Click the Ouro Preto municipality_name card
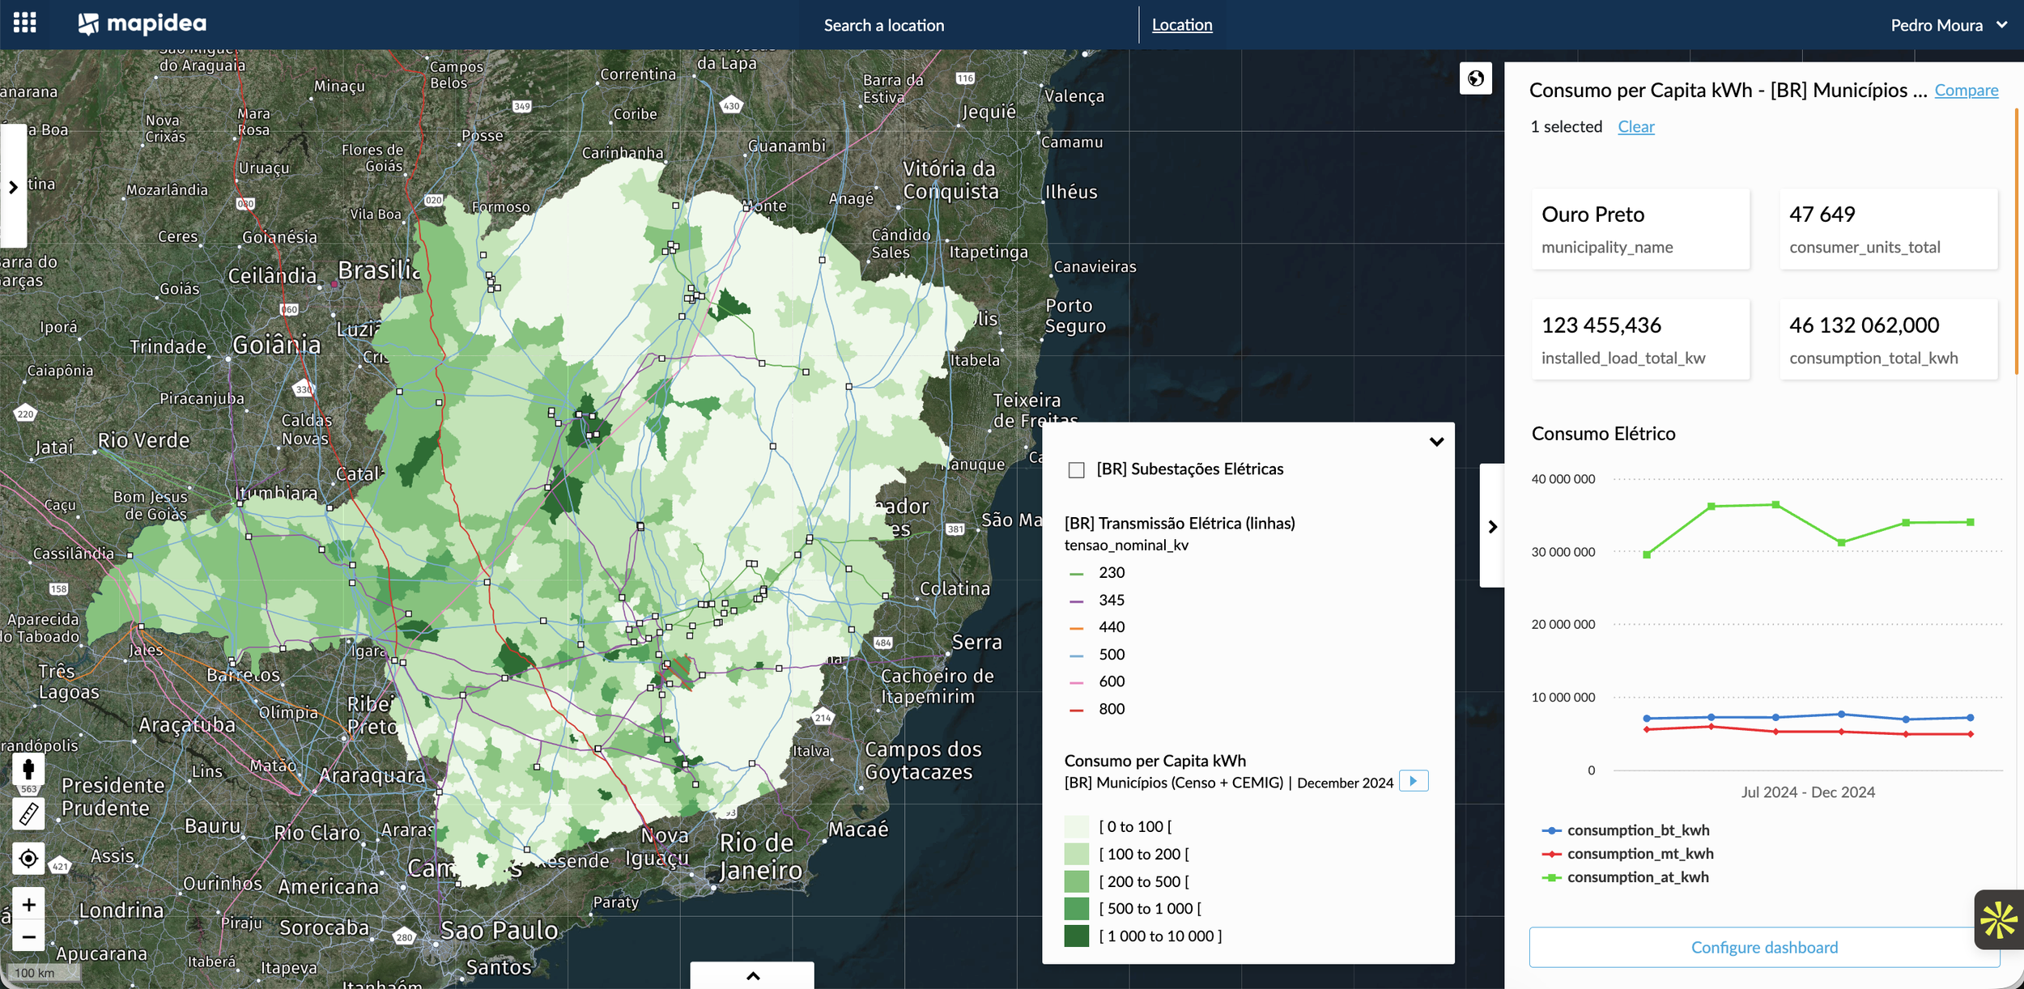Screen dimensions: 2024x989 1640,229
